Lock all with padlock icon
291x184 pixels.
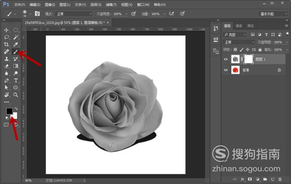point(260,50)
